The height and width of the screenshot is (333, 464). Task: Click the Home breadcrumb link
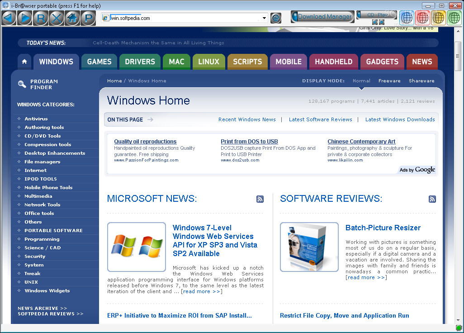click(x=114, y=81)
